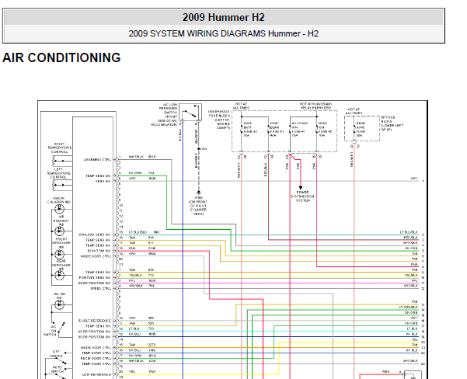Click HOT AT ALL TIMES above underhood block
Image resolution: width=467 pixels, height=379 pixels.
pyautogui.click(x=241, y=106)
